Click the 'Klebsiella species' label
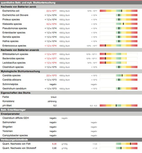Image resolution: width=142 pixels, height=153 pixels. (12, 24)
